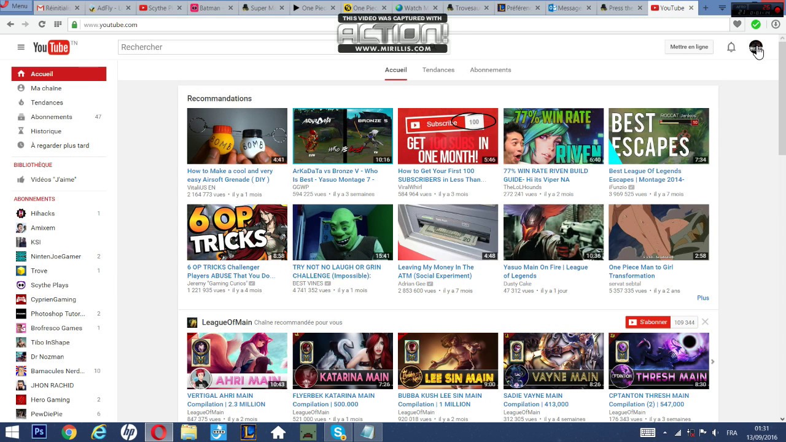Open the Best League Of Legends Escapes title
This screenshot has height=442, width=786.
coord(647,176)
